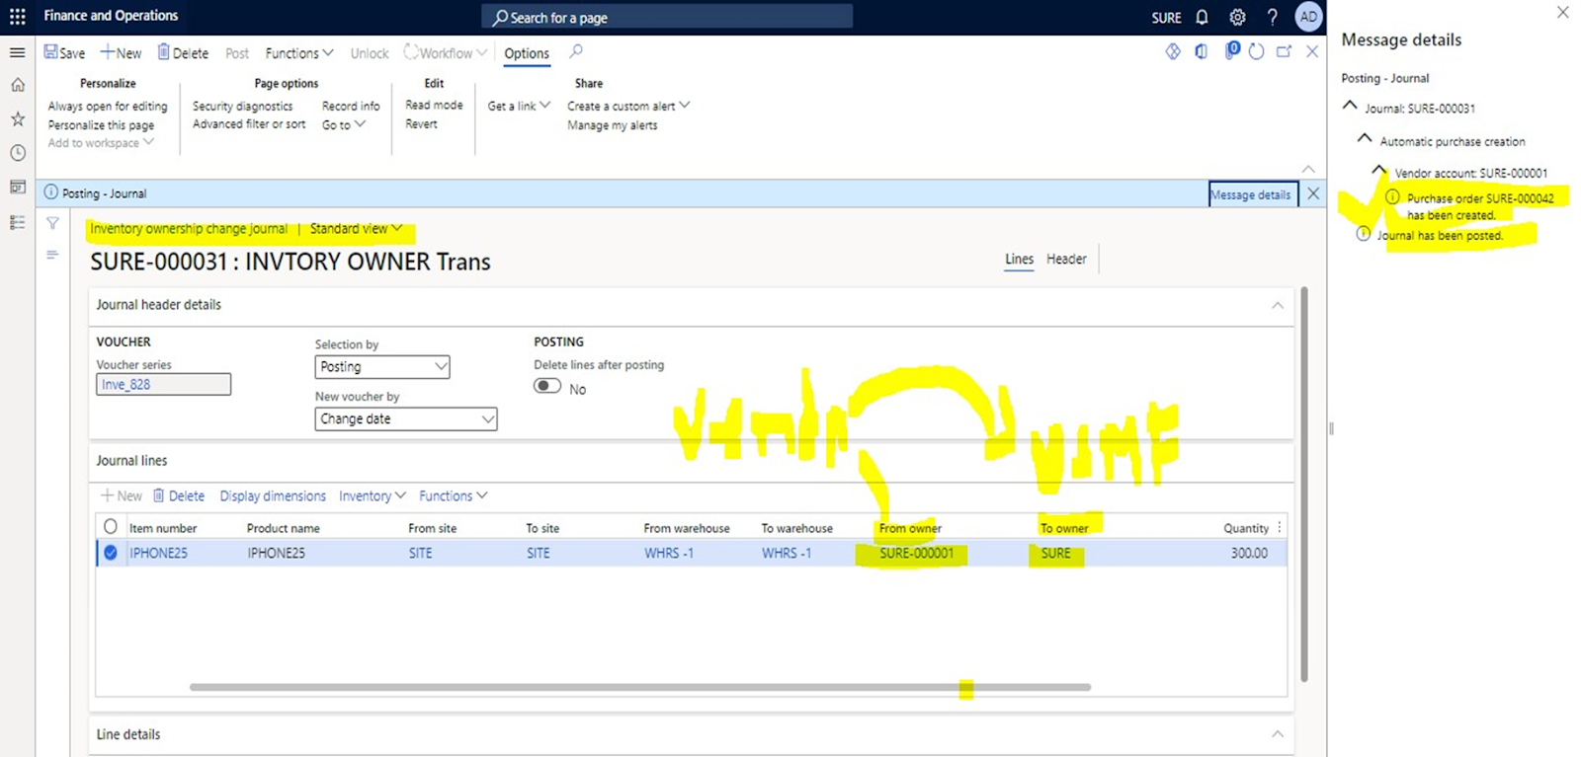Click the SURE-000001 From owner cell
Image resolution: width=1581 pixels, height=757 pixels.
tap(917, 553)
